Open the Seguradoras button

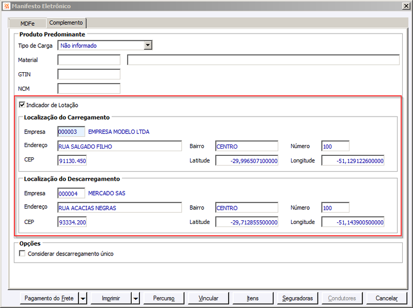tap(297, 298)
